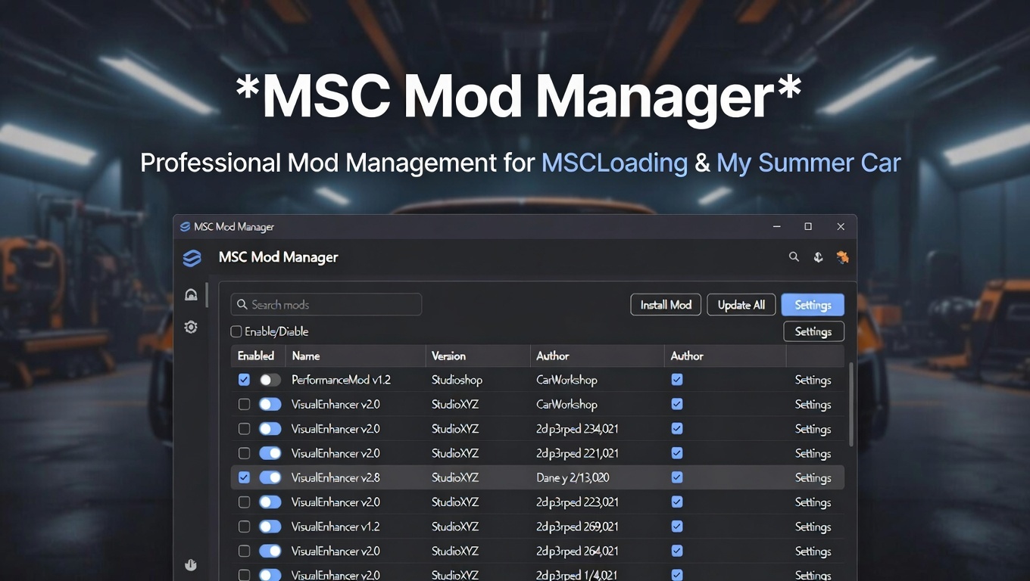Click the Studioshop version cell

pos(457,380)
